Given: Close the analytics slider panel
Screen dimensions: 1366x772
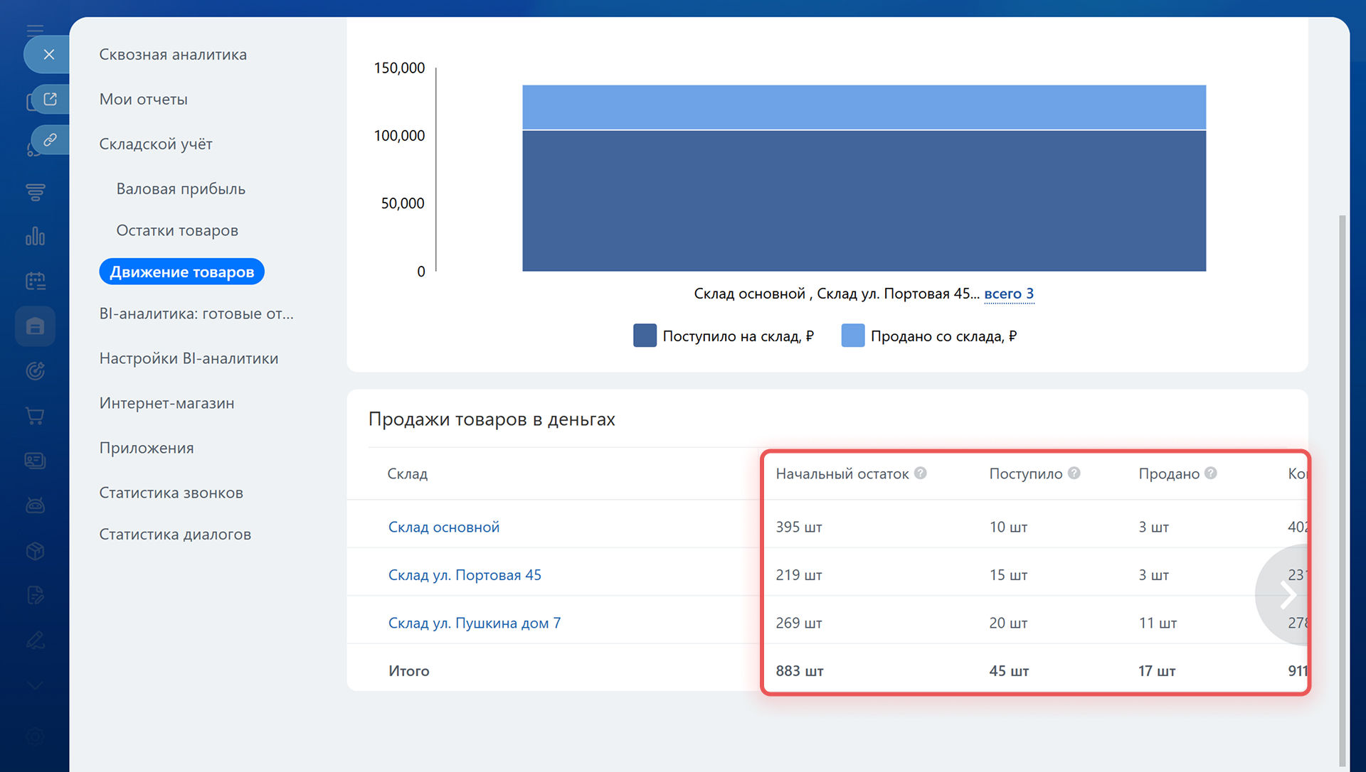Looking at the screenshot, I should [48, 54].
